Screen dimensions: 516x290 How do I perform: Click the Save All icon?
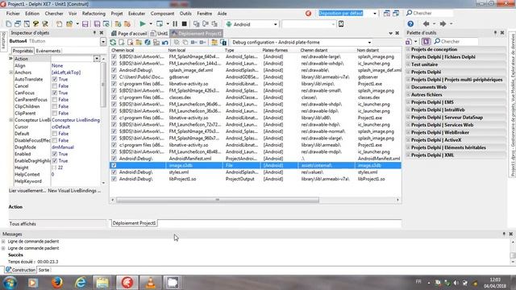click(x=97, y=24)
